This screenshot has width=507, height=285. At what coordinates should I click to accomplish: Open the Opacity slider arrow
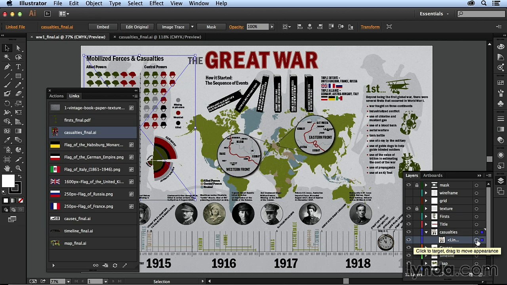click(x=272, y=27)
